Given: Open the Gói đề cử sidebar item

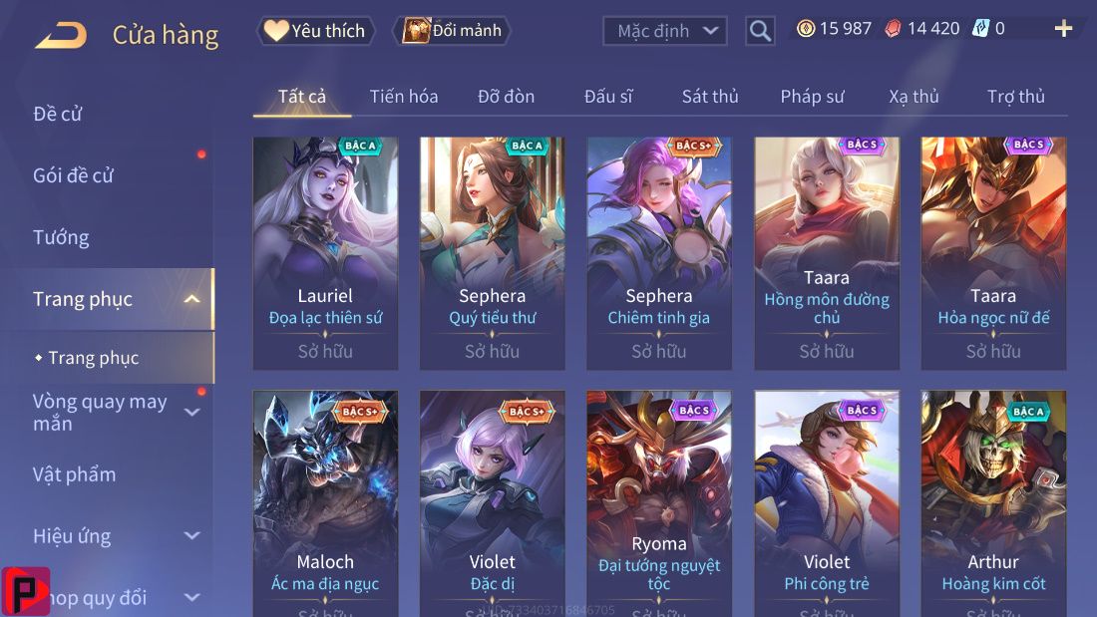Looking at the screenshot, I should point(73,175).
